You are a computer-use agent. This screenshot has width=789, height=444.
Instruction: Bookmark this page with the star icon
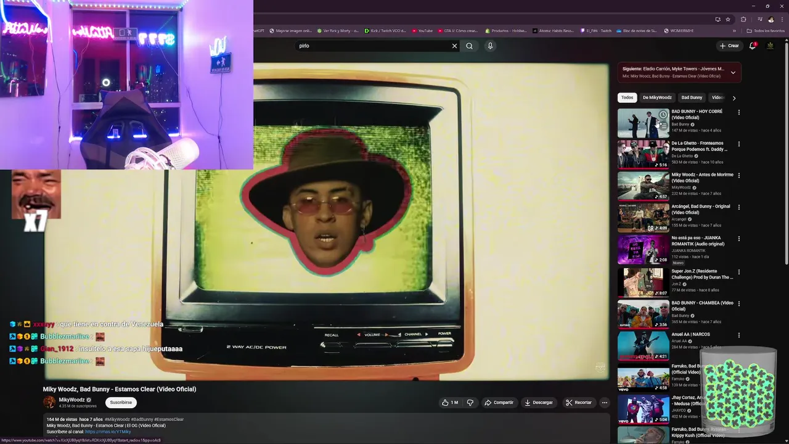728,19
